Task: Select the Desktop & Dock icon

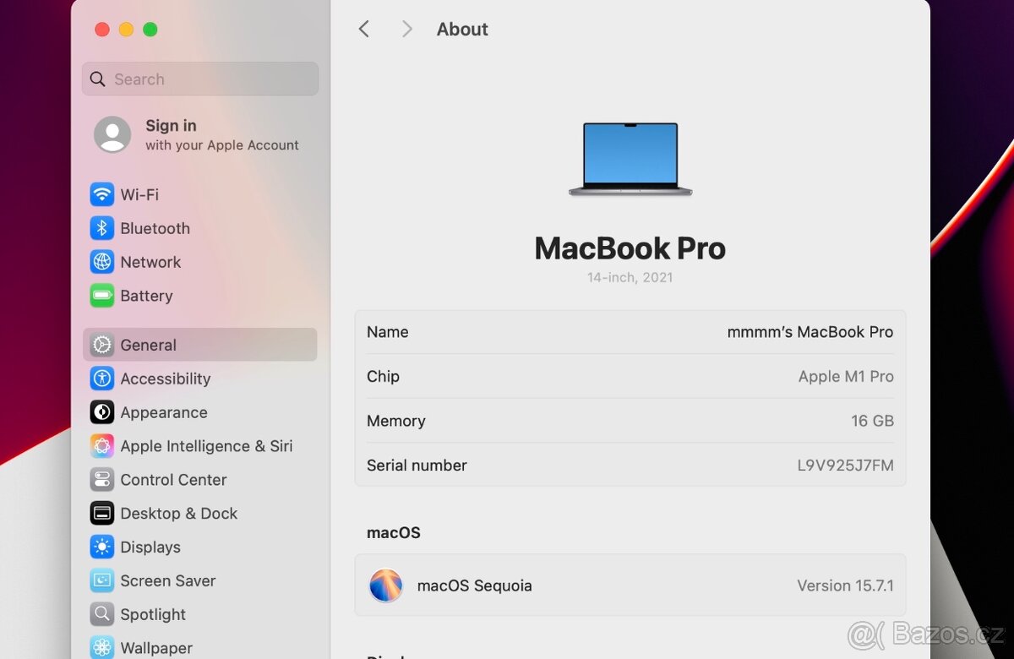Action: click(101, 513)
